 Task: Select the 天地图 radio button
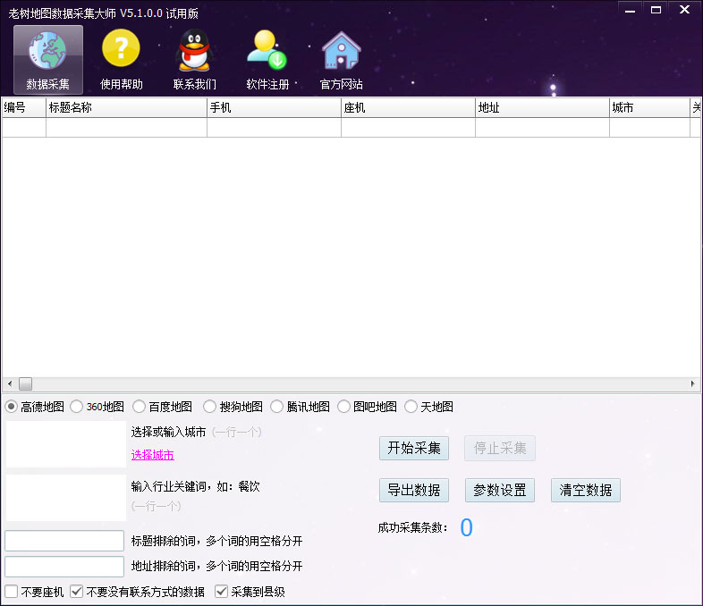click(411, 407)
